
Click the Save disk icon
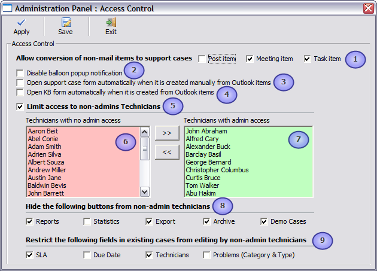66,22
